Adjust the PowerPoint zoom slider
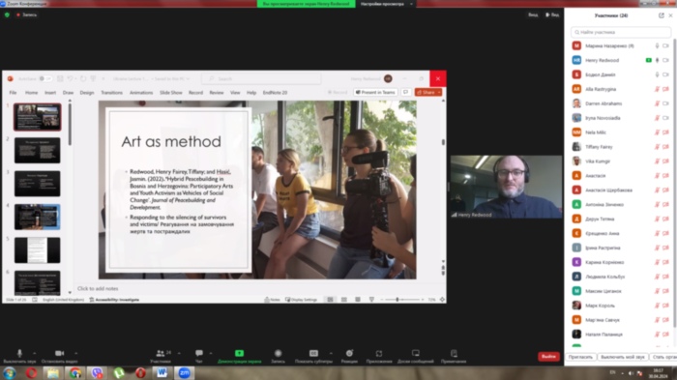Image resolution: width=677 pixels, height=380 pixels. [397, 300]
